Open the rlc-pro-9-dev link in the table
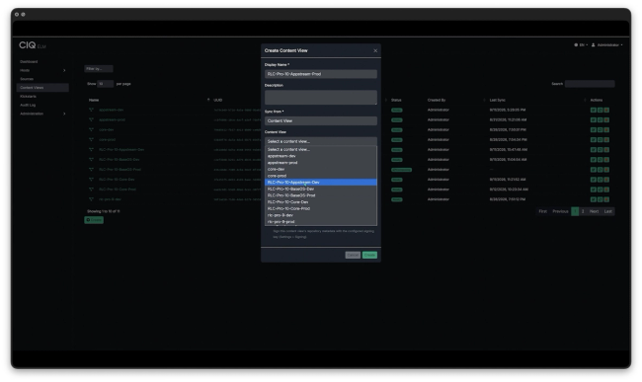The image size is (642, 382). pyautogui.click(x=110, y=199)
